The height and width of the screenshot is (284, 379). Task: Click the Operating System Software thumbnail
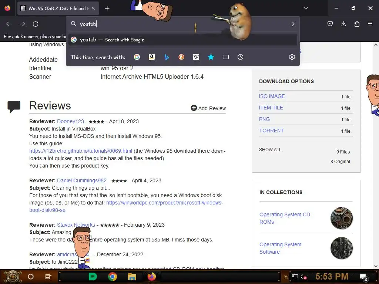click(x=341, y=248)
